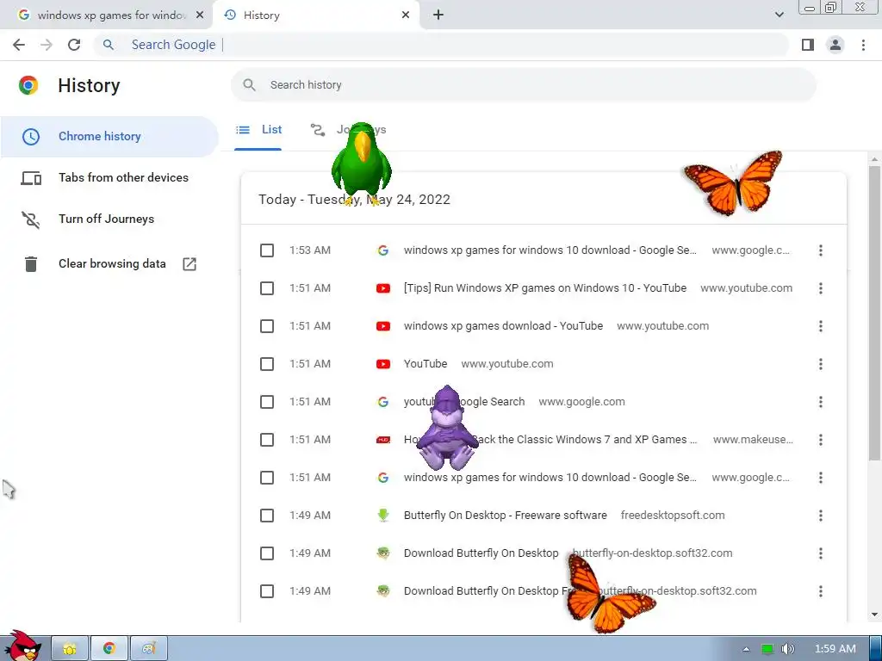Check the 1:53 AM Google search entry
The height and width of the screenshot is (661, 882).
point(267,250)
